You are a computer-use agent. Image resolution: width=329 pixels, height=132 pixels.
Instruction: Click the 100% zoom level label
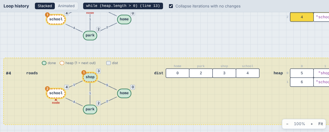point(299,124)
